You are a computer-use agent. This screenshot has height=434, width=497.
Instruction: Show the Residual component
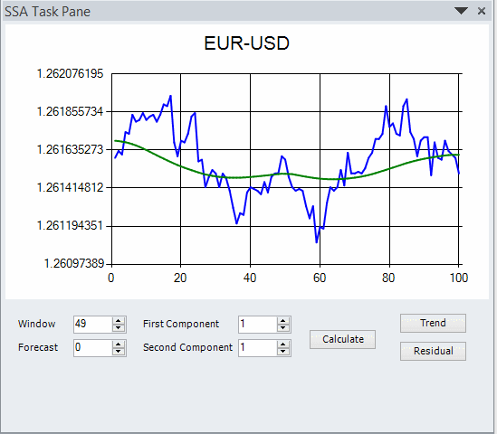pos(433,351)
